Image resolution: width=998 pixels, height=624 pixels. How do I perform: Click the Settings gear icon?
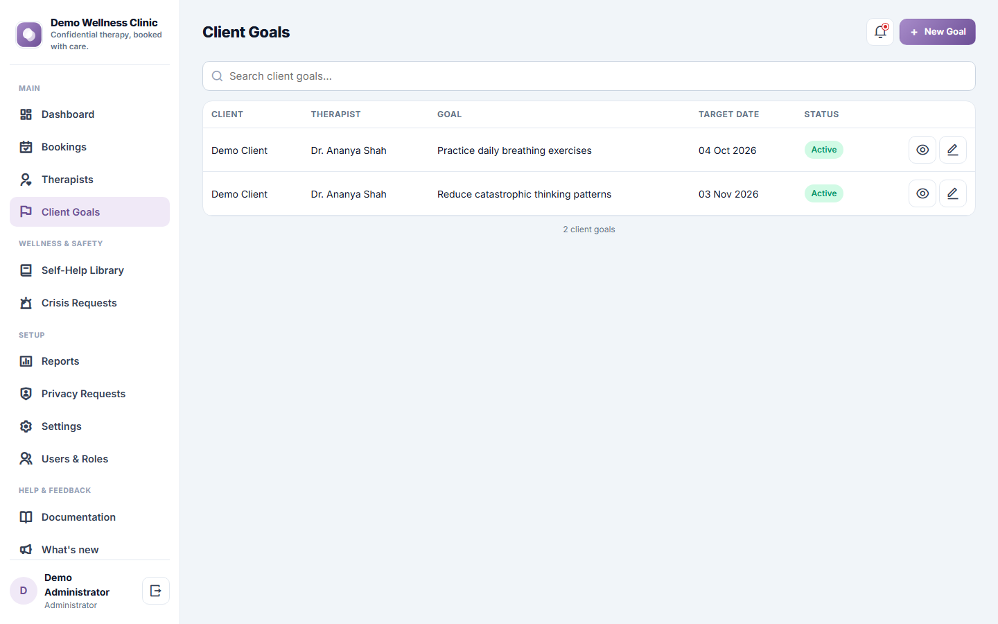tap(26, 426)
